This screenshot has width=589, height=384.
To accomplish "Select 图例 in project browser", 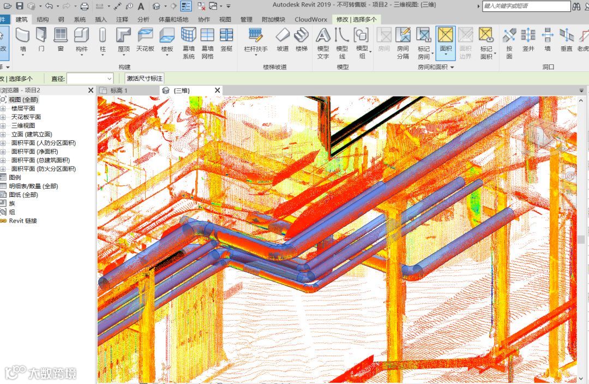I will click(15, 177).
